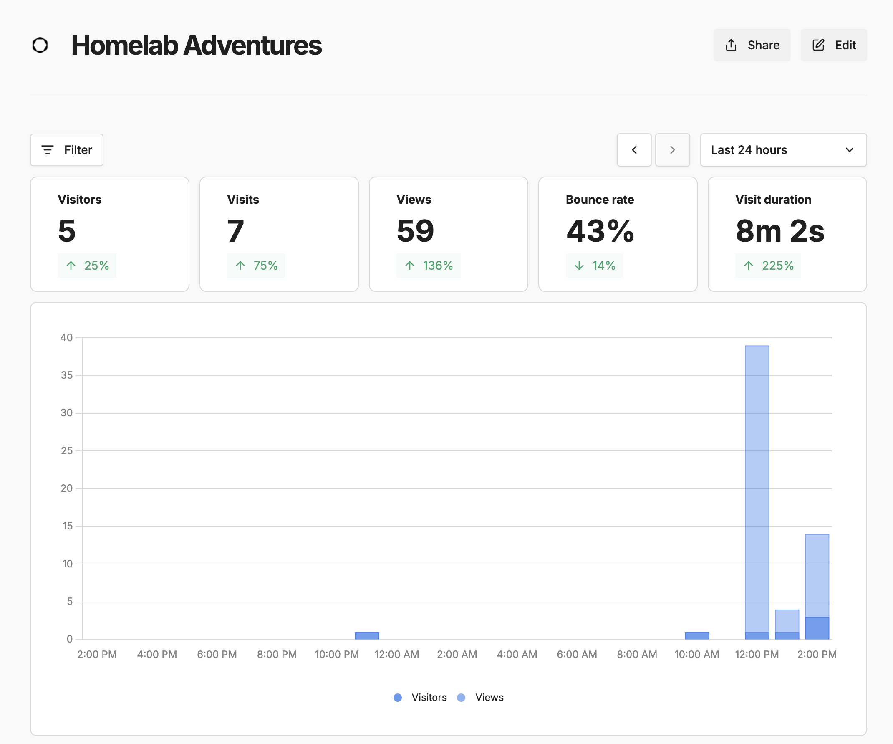Click the filter funnel icon

click(x=48, y=150)
